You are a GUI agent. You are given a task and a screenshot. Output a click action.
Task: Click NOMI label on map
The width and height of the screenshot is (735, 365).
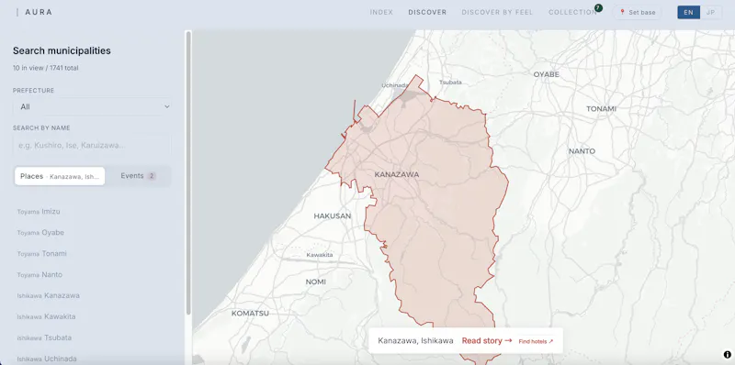[x=315, y=282]
